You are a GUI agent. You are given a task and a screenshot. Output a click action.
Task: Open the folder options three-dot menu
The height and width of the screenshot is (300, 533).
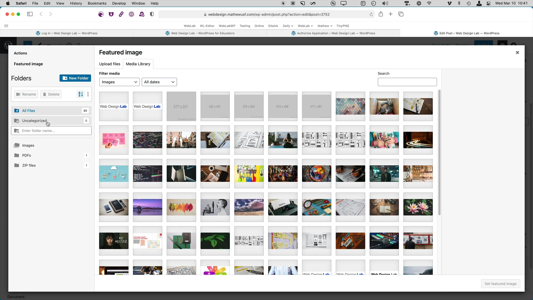click(x=88, y=94)
